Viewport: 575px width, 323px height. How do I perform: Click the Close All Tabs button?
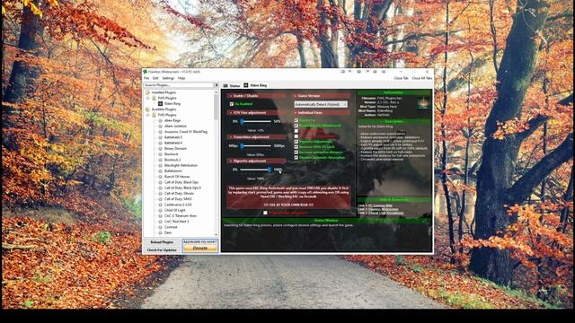421,78
